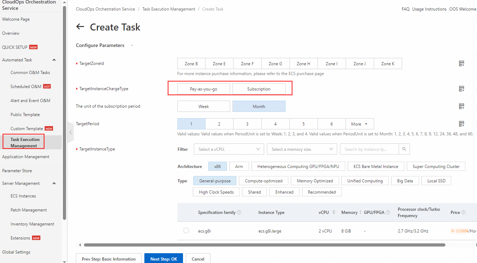Click parameter icon beside TargetInstanceChargeType row
This screenshot has width=477, height=263.
click(462, 89)
